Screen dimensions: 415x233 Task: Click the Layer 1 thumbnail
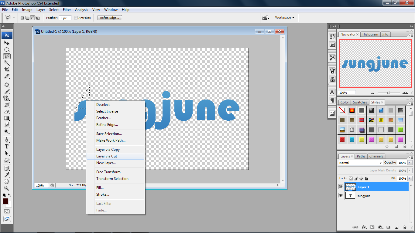click(x=350, y=187)
